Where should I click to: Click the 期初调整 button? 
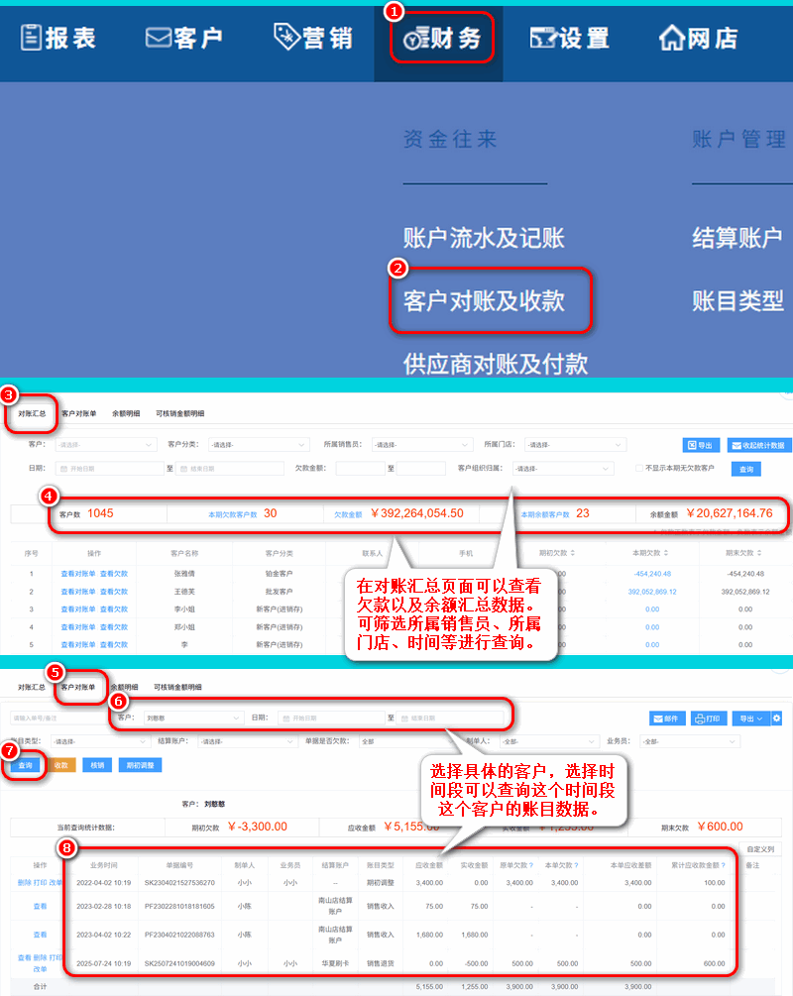point(141,765)
